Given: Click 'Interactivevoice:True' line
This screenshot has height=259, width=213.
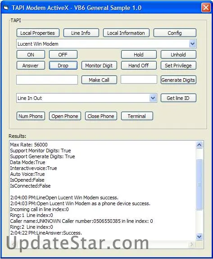Looking at the screenshot, I should (34, 168).
